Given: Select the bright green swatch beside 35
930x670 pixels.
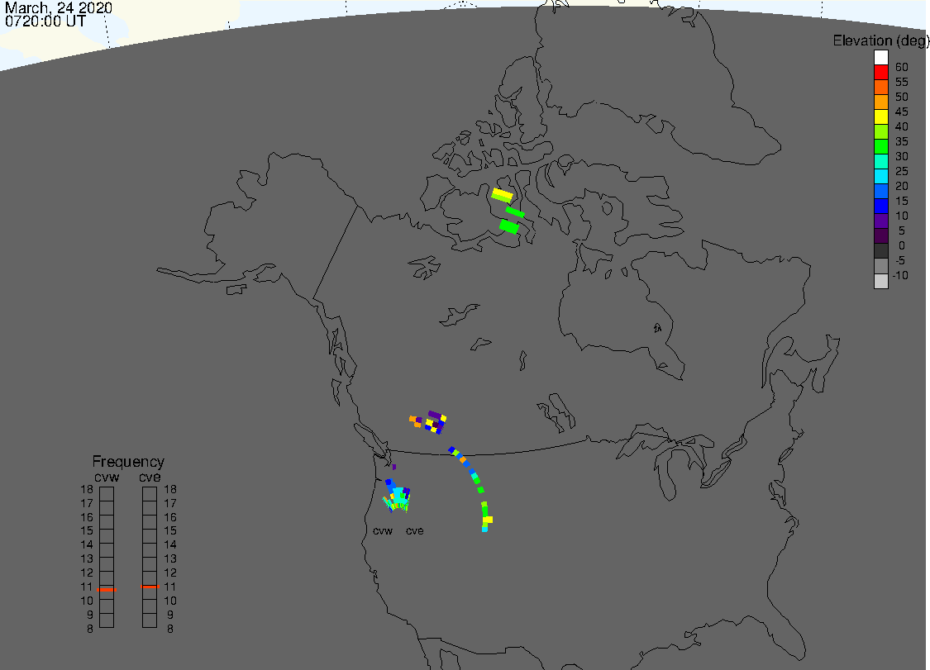Looking at the screenshot, I should (x=880, y=146).
